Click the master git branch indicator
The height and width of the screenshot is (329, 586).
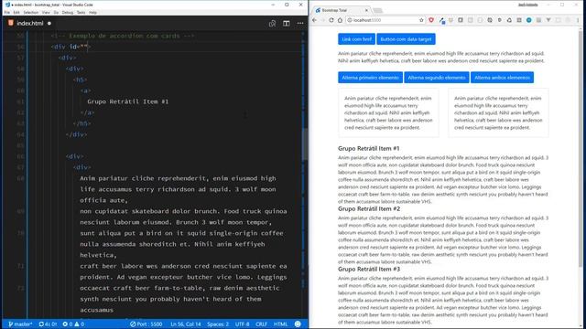tap(20, 324)
